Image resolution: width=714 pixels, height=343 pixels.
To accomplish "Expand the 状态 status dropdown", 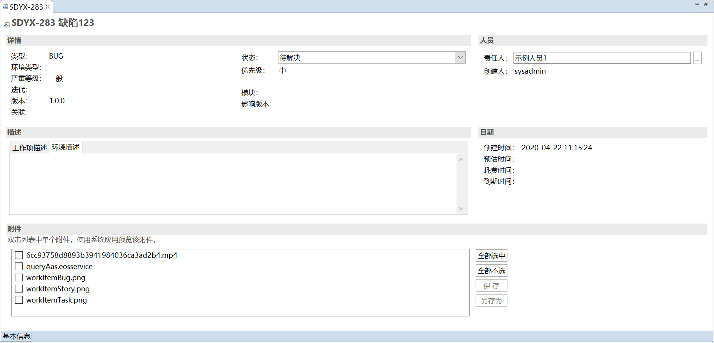I will pos(460,58).
